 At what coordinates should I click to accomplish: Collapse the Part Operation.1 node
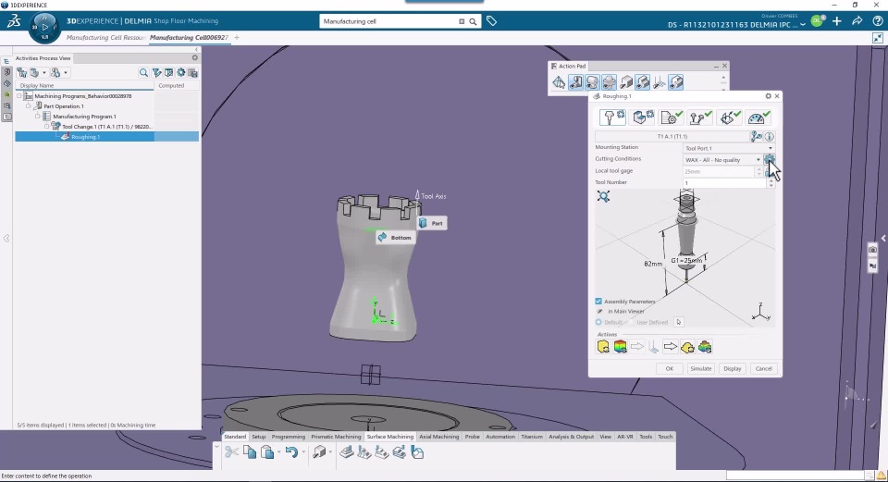pyautogui.click(x=29, y=106)
